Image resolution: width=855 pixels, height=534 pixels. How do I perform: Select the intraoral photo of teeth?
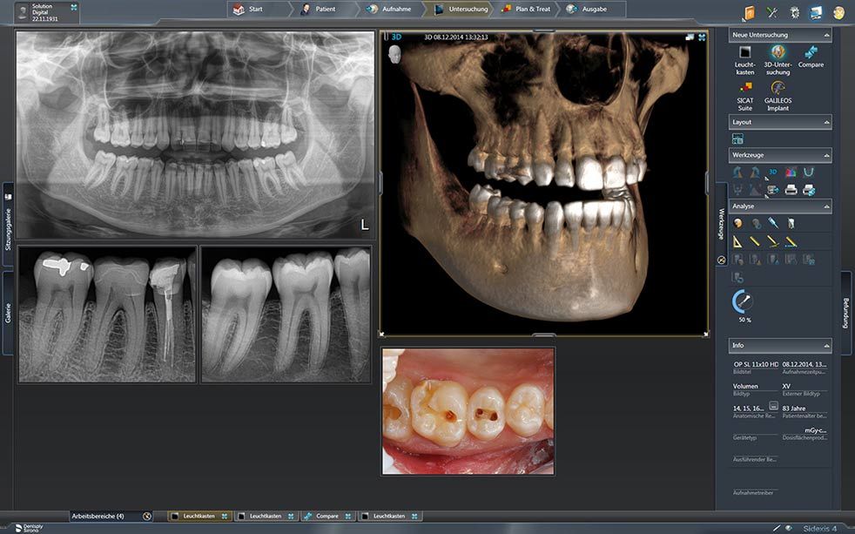pyautogui.click(x=468, y=411)
